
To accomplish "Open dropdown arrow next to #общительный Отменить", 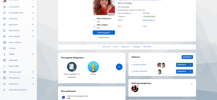I will click(x=190, y=65).
